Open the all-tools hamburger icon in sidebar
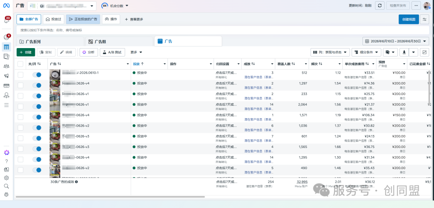Viewport: 434px width, 208px height. point(6,105)
